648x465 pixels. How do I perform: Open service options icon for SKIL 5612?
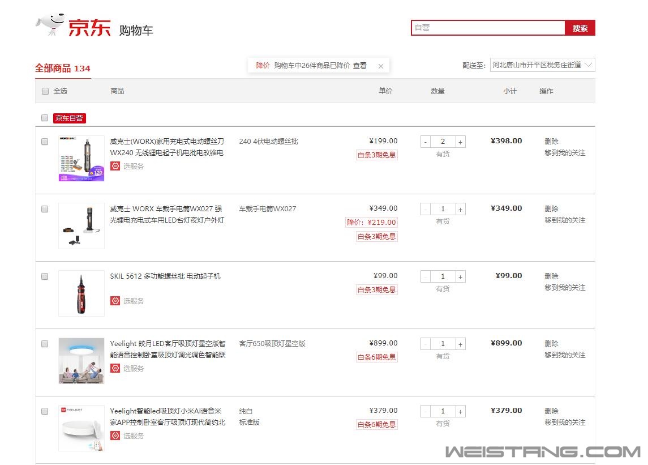(x=115, y=301)
